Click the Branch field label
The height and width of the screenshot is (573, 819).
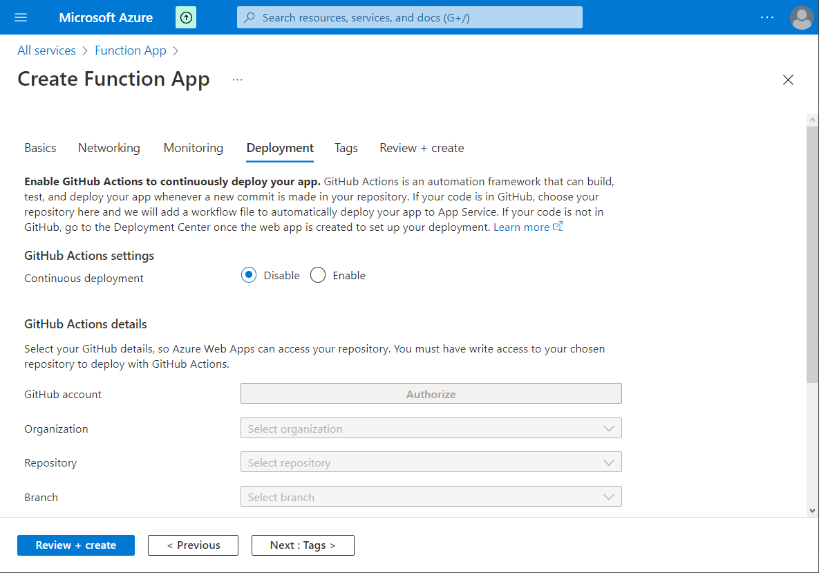click(41, 497)
